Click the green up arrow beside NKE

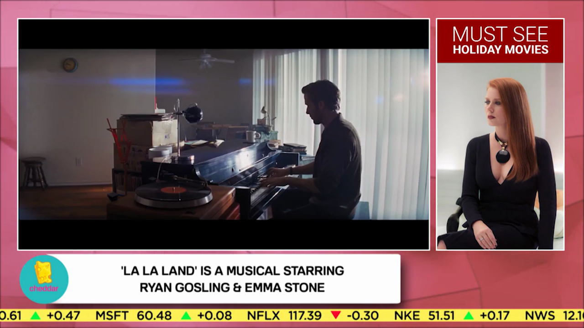click(x=468, y=315)
